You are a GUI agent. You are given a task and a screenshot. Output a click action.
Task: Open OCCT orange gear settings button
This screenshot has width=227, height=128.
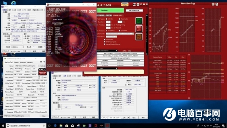139,37
